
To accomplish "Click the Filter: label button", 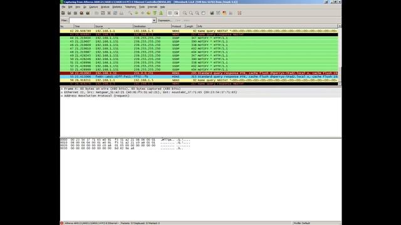I will [x=64, y=21].
